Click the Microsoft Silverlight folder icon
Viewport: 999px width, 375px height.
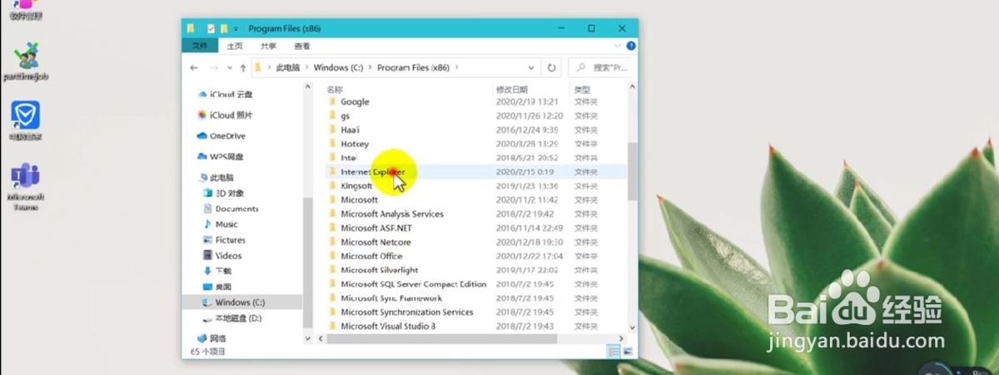[332, 270]
